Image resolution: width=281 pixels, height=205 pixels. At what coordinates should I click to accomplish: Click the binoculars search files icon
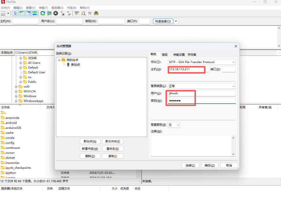(96, 13)
